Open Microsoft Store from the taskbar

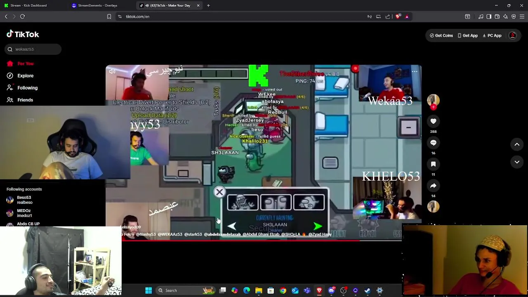(271, 290)
